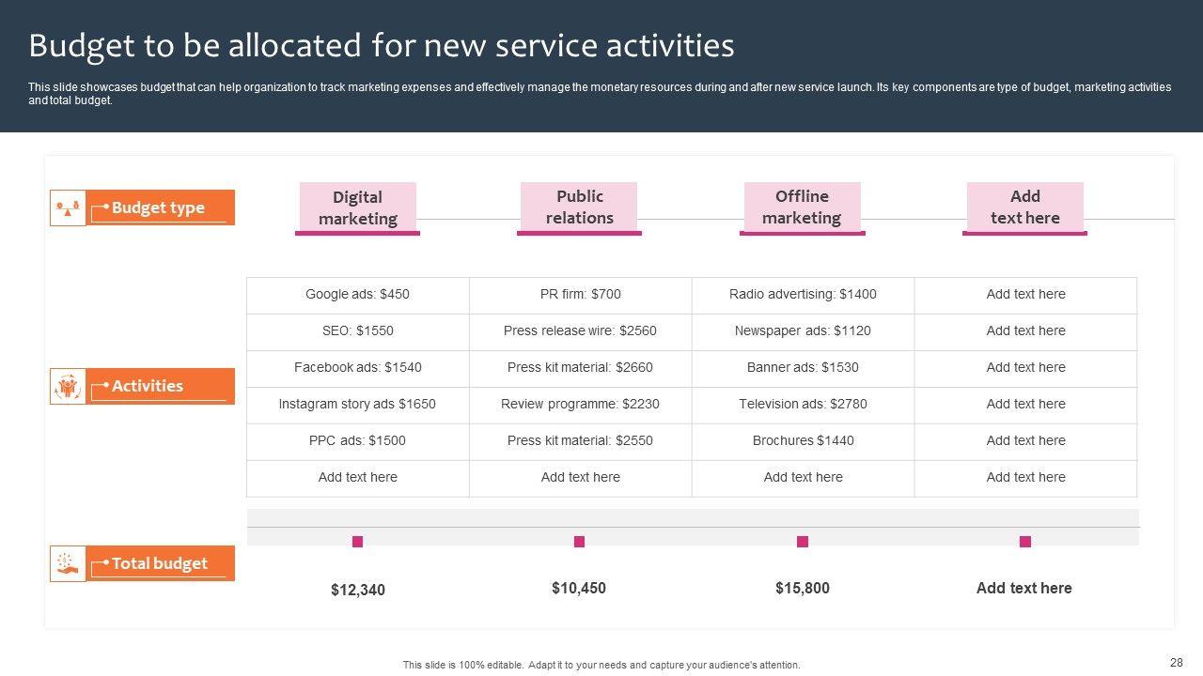Click the slide title text
Image resolution: width=1203 pixels, height=676 pixels.
382,45
